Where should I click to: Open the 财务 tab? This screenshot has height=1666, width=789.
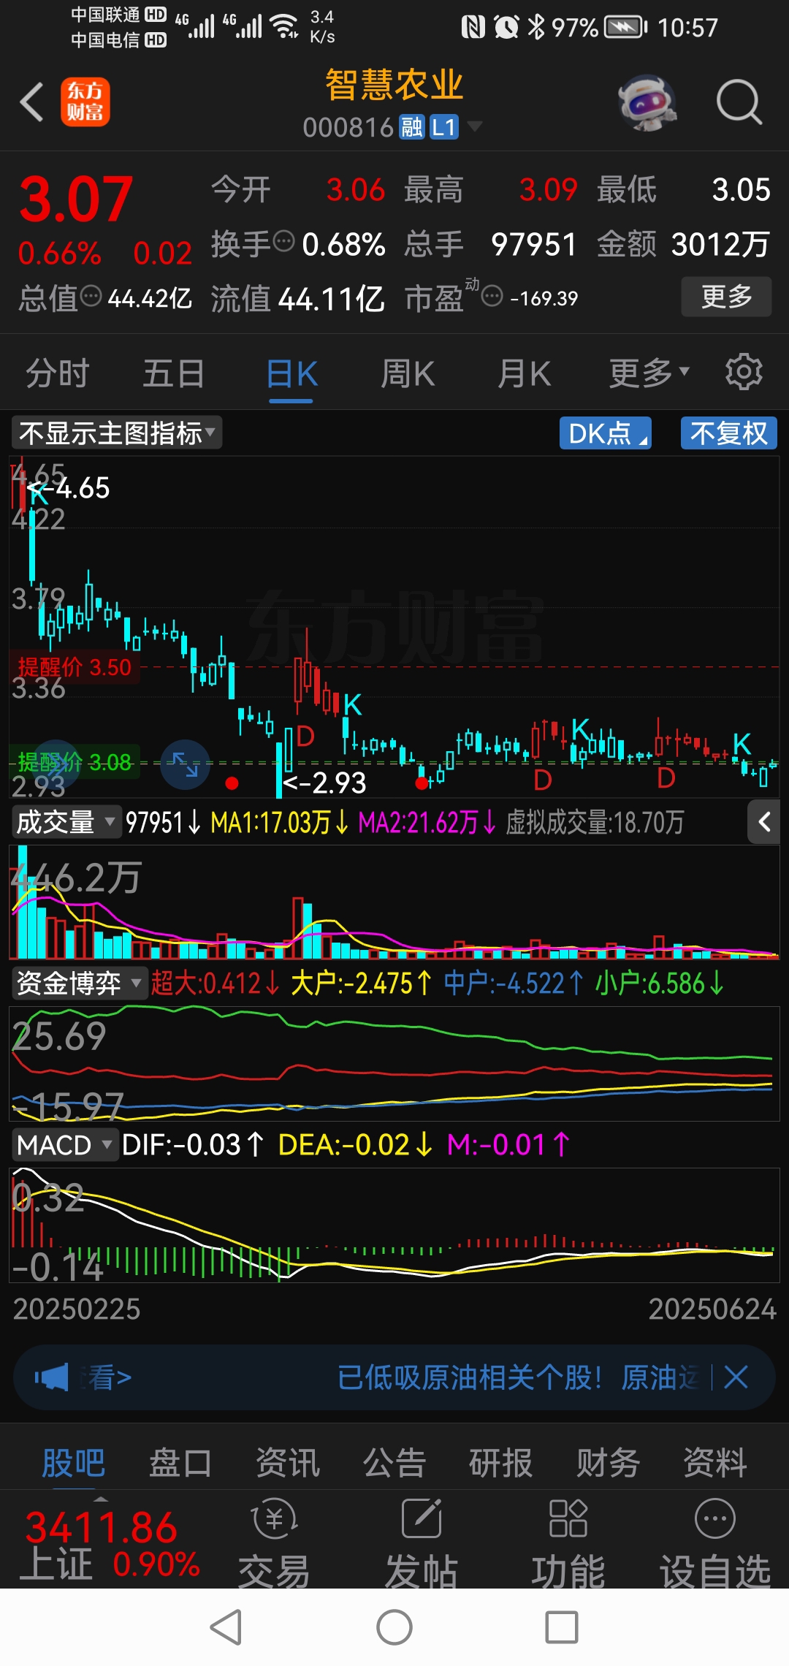(608, 1463)
